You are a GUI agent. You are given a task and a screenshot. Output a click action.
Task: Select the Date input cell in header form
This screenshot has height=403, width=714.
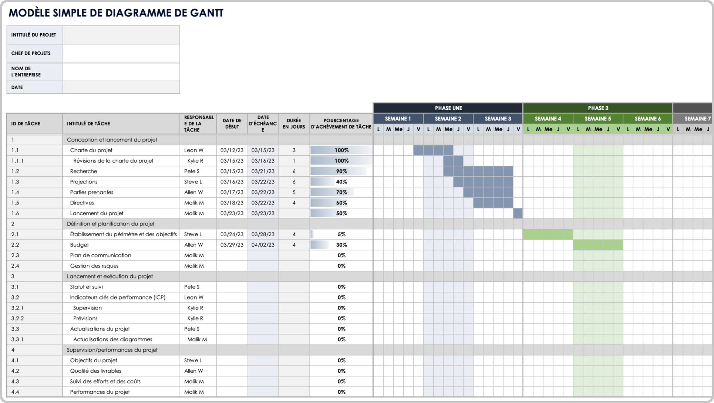coord(121,87)
